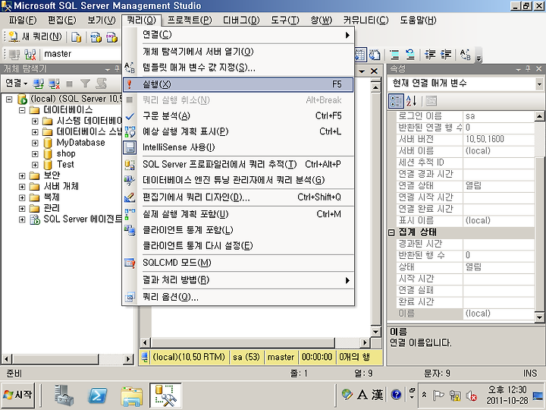Click the Categorized view icon in Properties panel
This screenshot has width=546, height=410.
(x=396, y=101)
